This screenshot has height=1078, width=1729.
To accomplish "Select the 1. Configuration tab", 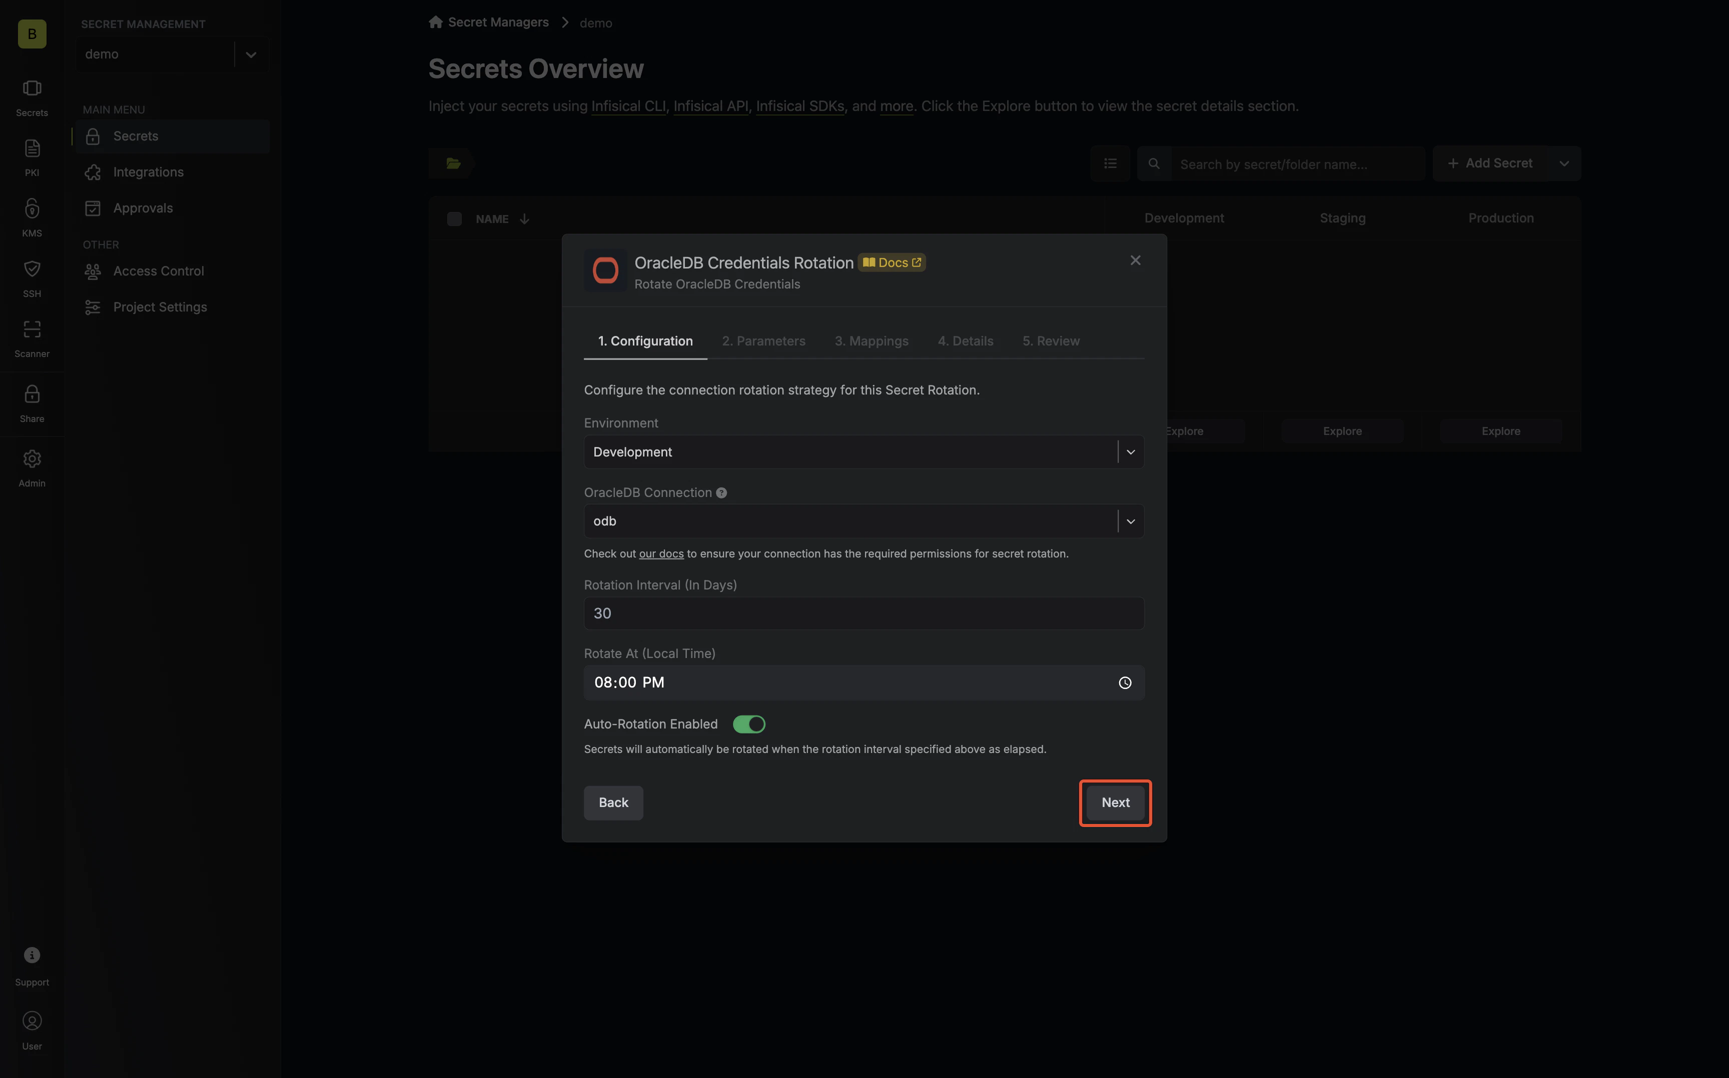I will 645,341.
